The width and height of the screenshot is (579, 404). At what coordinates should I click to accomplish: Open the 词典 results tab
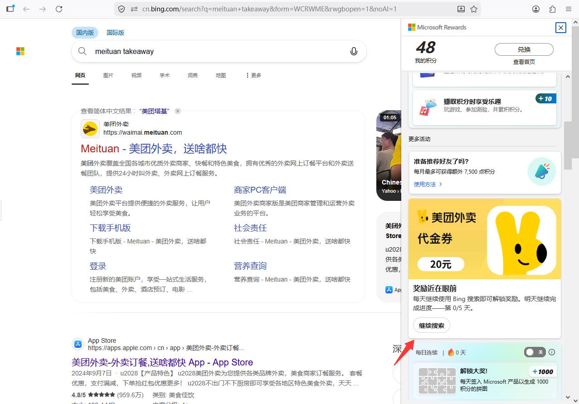[193, 75]
